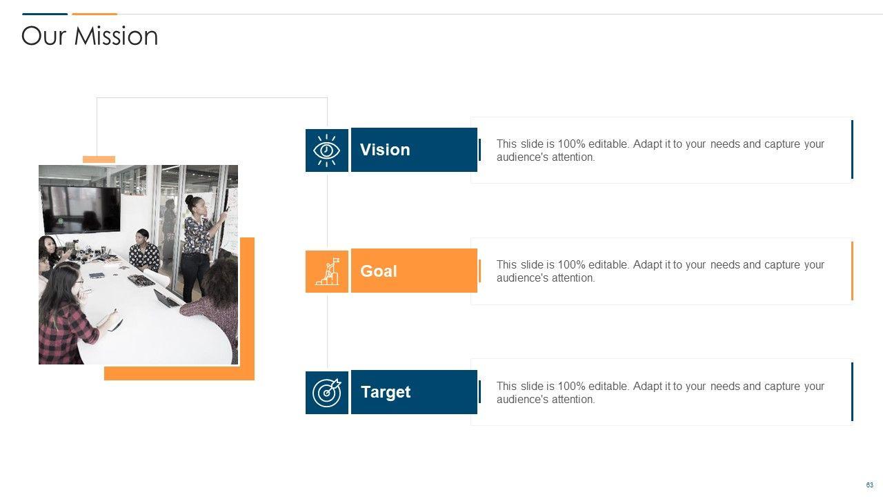Click the blue bar right of Target text
Viewport: 883px width, 497px height.
(x=852, y=391)
